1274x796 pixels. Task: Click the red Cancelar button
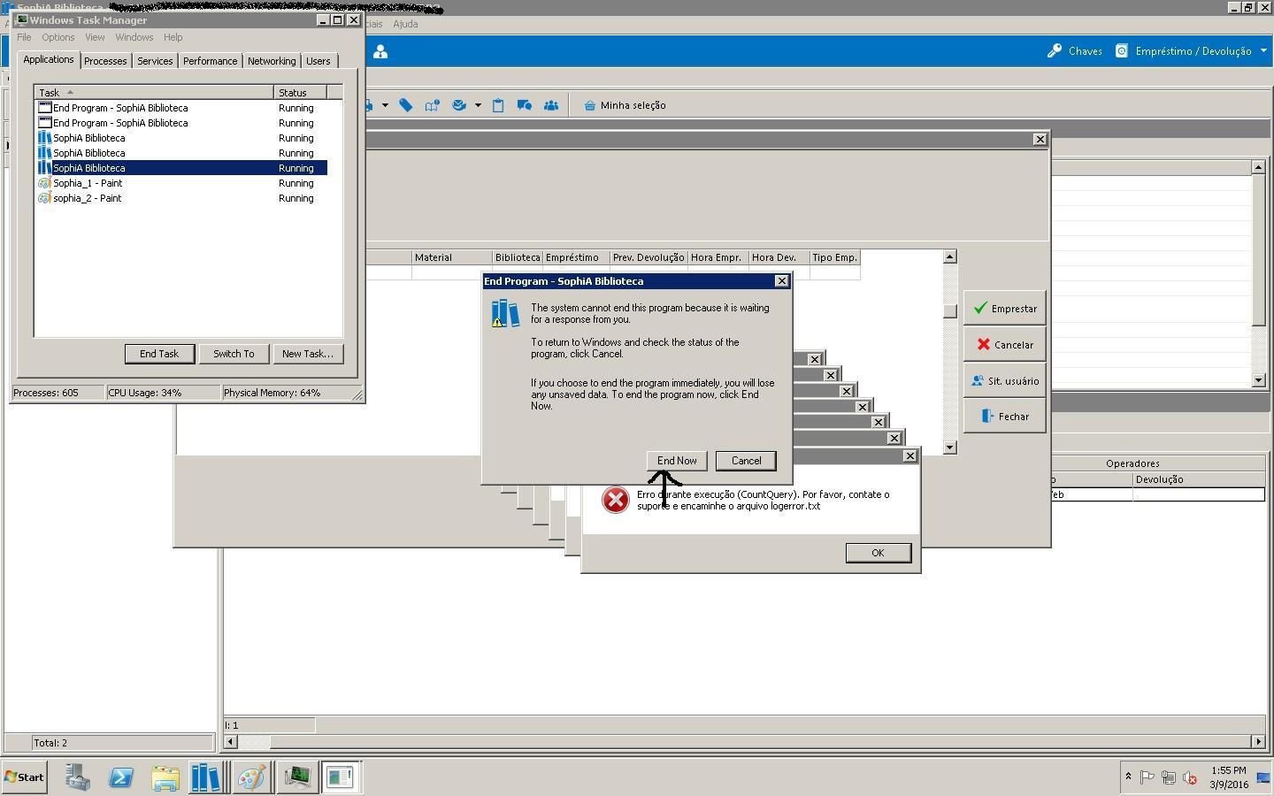[1005, 345]
